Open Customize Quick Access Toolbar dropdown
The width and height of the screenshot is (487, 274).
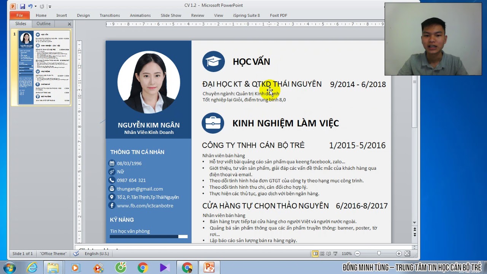pos(50,6)
